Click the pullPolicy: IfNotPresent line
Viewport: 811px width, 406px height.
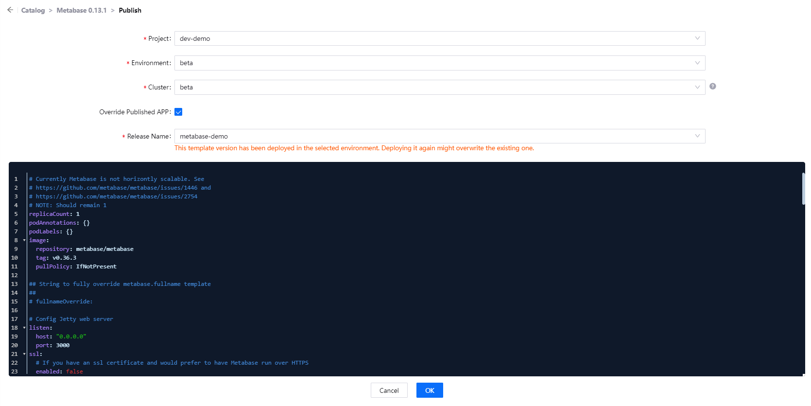76,266
